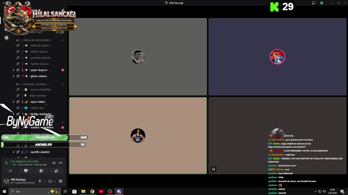Open Google Chrome from the taskbar
This screenshot has height=195, width=348.
pos(92,191)
